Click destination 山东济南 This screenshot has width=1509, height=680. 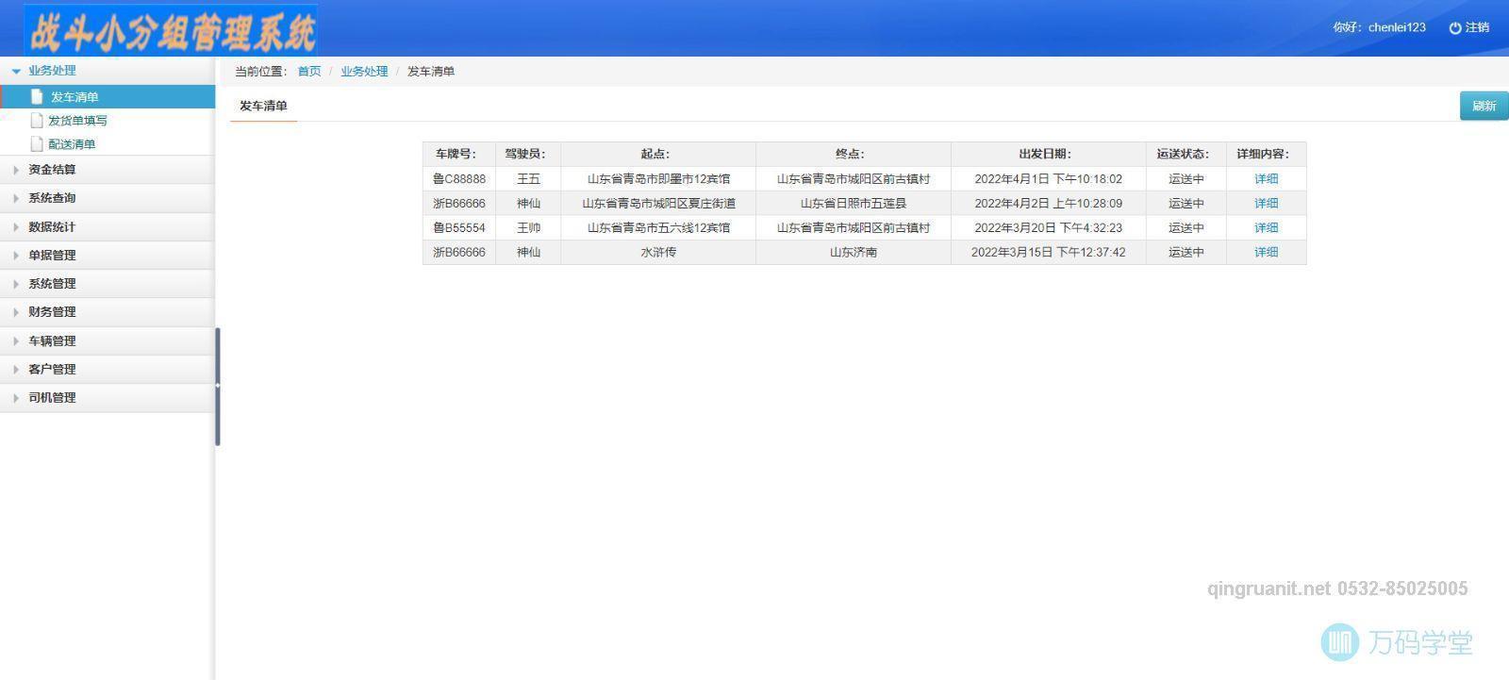pyautogui.click(x=854, y=252)
